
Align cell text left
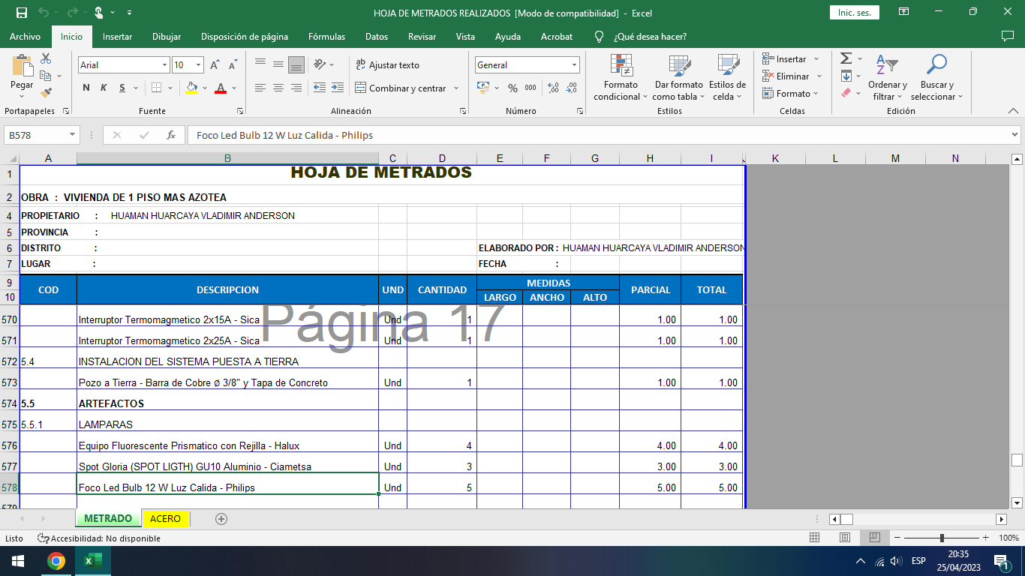coord(260,88)
